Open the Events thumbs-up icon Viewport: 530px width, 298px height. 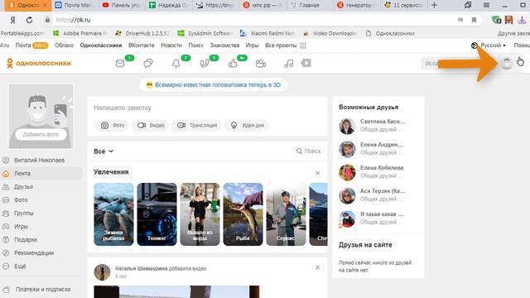(x=233, y=63)
